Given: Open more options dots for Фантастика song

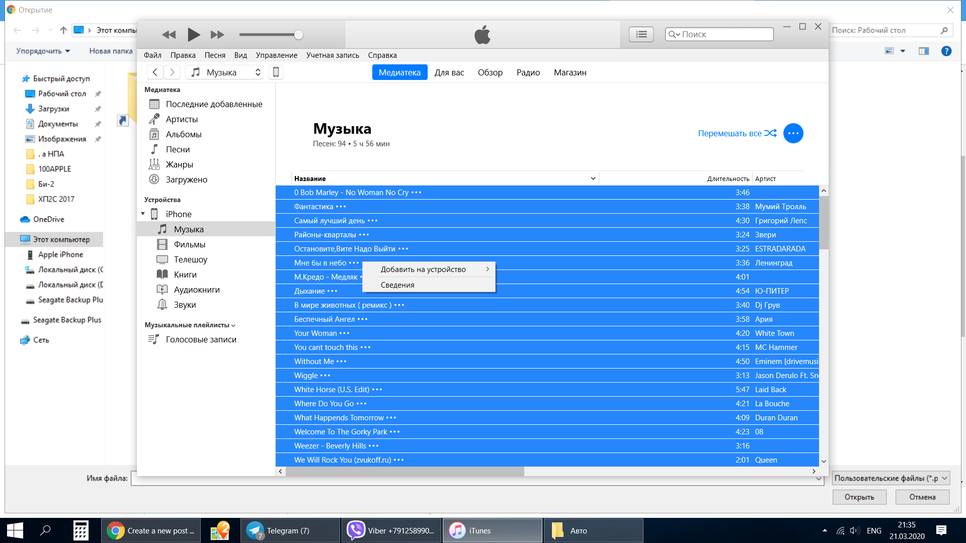Looking at the screenshot, I should pos(341,207).
